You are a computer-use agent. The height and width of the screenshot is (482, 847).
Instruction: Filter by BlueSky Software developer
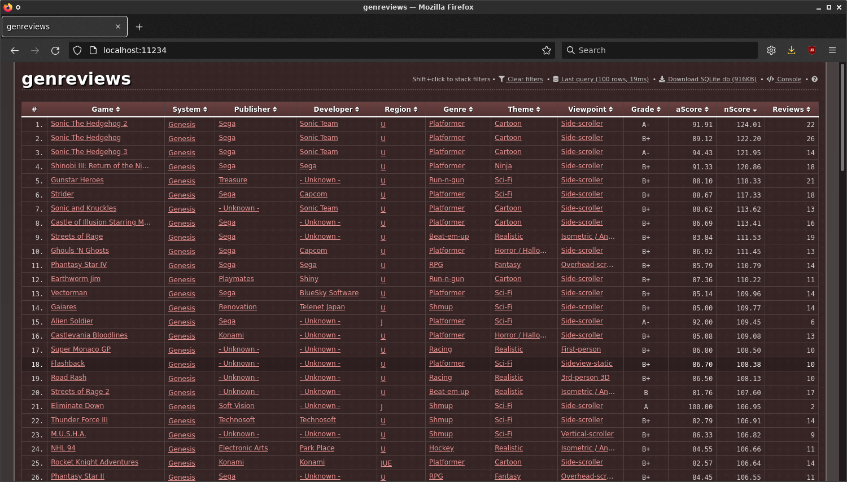[329, 293]
